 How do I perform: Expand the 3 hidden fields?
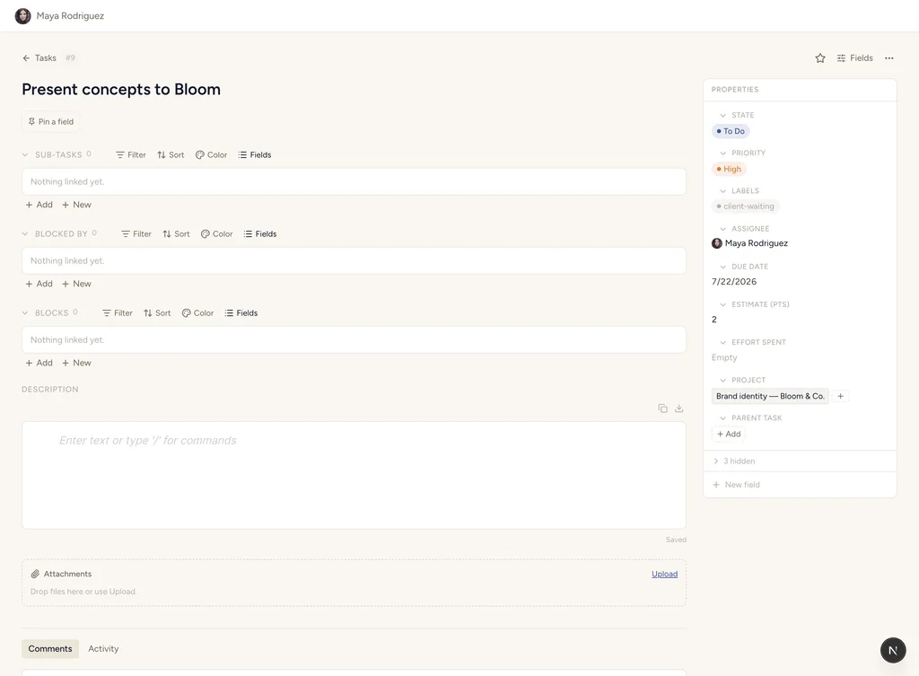pos(734,461)
